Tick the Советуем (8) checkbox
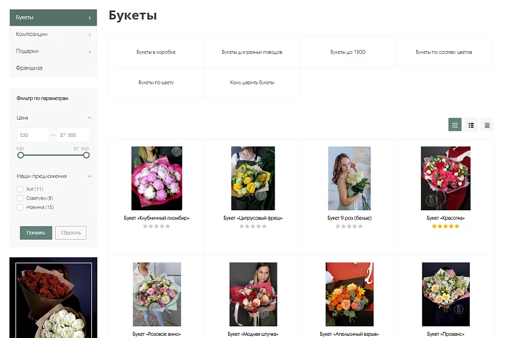Screen dimensions: 507x338 coord(19,198)
